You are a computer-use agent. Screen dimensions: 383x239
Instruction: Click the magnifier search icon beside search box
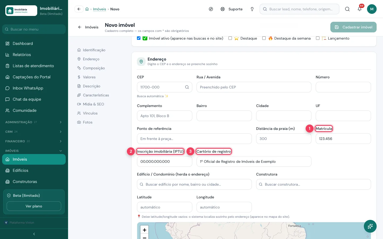(x=347, y=9)
